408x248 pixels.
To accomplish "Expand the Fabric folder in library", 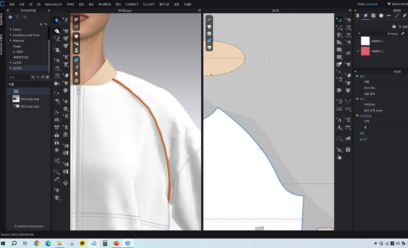I will coord(11,30).
